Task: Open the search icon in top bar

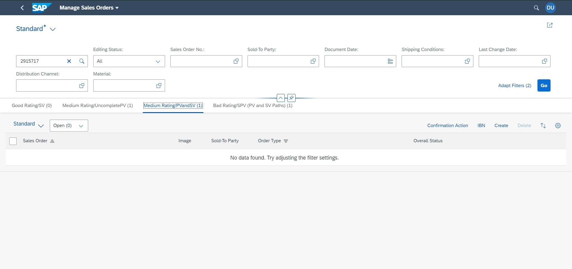Action: [536, 8]
